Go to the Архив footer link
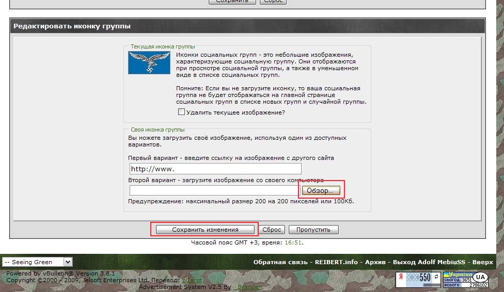 coord(375,262)
